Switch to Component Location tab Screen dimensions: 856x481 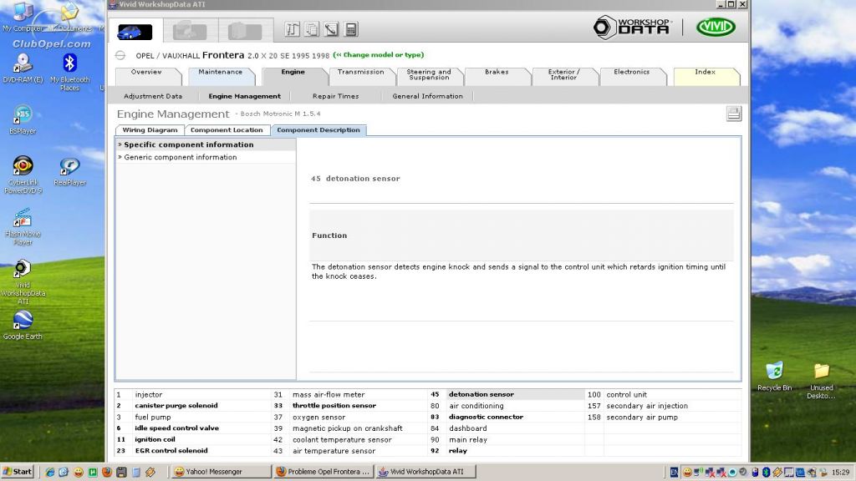click(x=227, y=130)
